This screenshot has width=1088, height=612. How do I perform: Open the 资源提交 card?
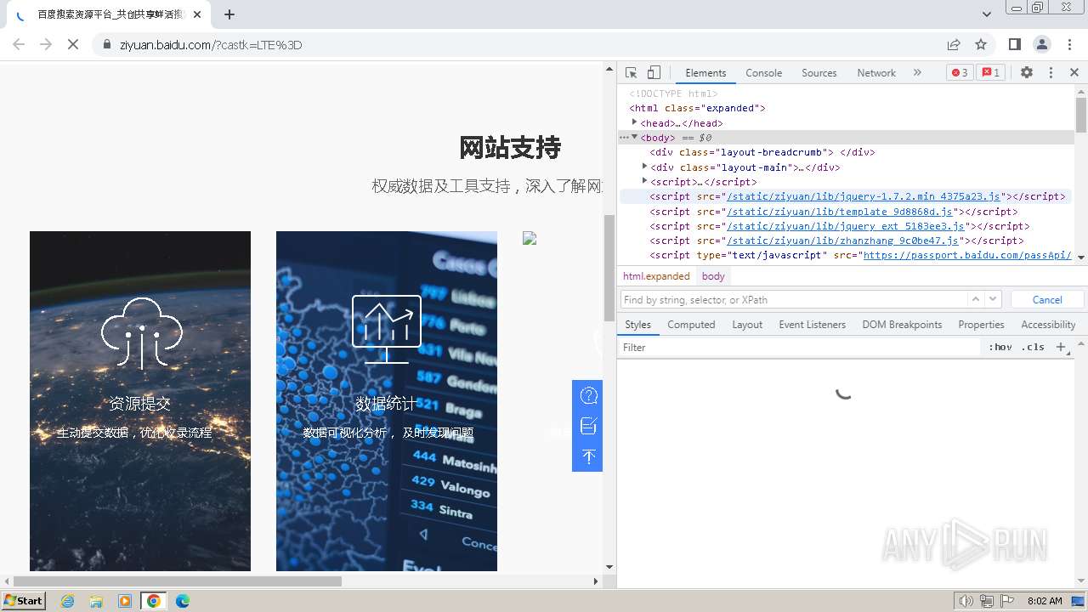pyautogui.click(x=140, y=401)
